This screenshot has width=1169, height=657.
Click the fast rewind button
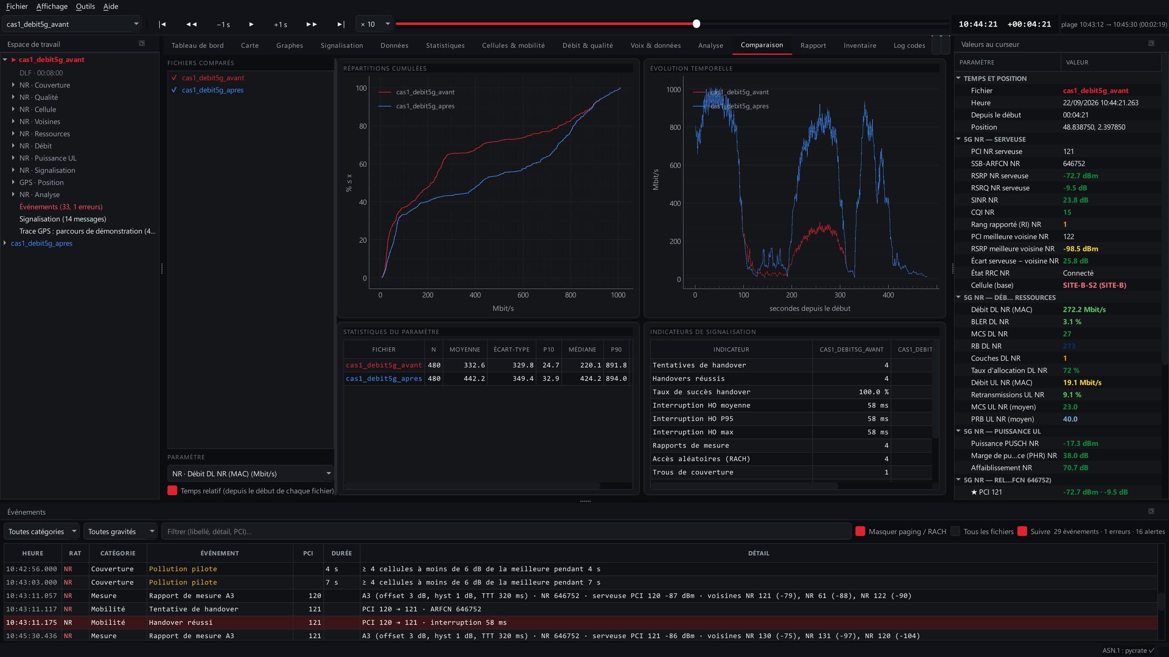191,24
